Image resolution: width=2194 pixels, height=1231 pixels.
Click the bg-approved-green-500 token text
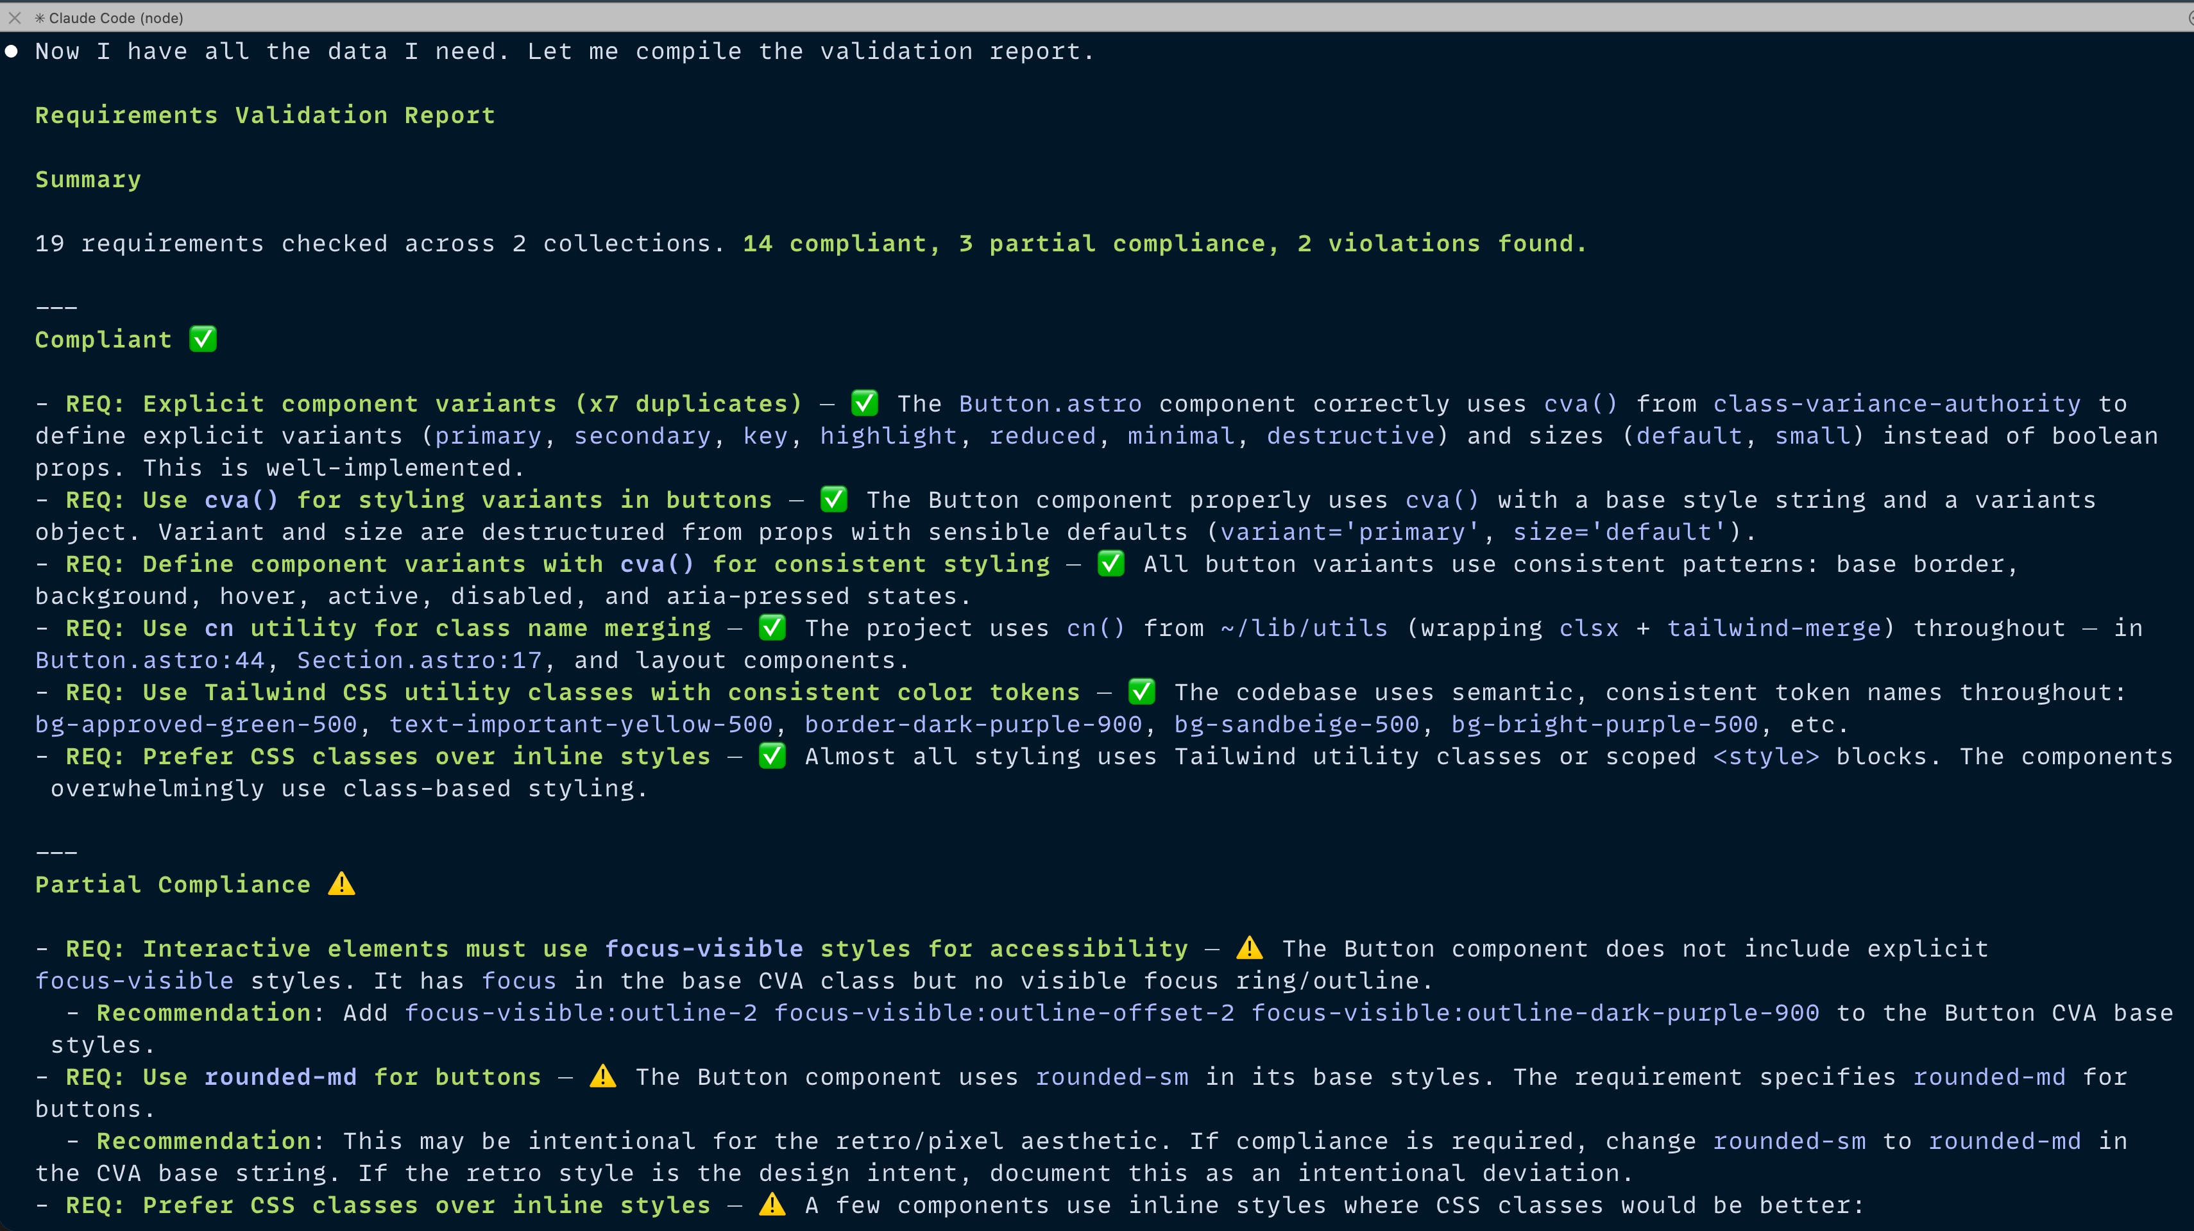(x=196, y=724)
